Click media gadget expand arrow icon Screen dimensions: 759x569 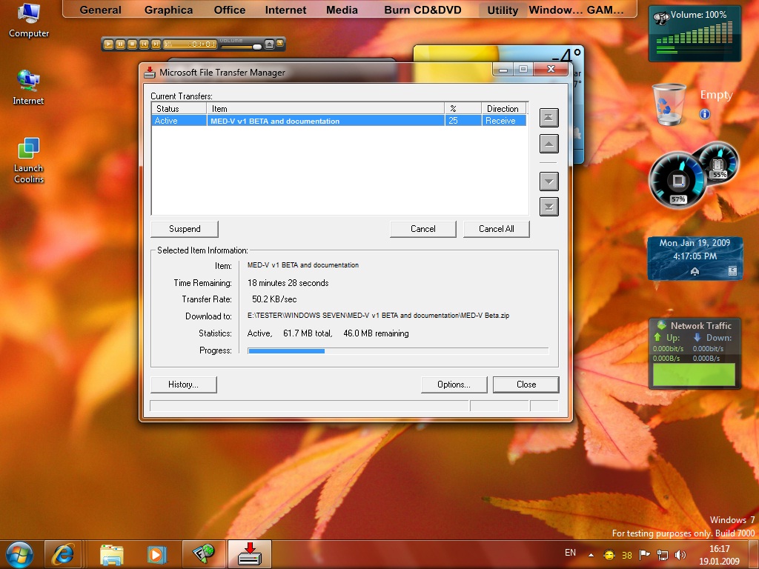[279, 43]
